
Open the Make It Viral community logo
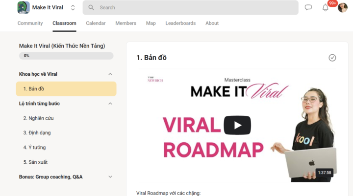[24, 7]
